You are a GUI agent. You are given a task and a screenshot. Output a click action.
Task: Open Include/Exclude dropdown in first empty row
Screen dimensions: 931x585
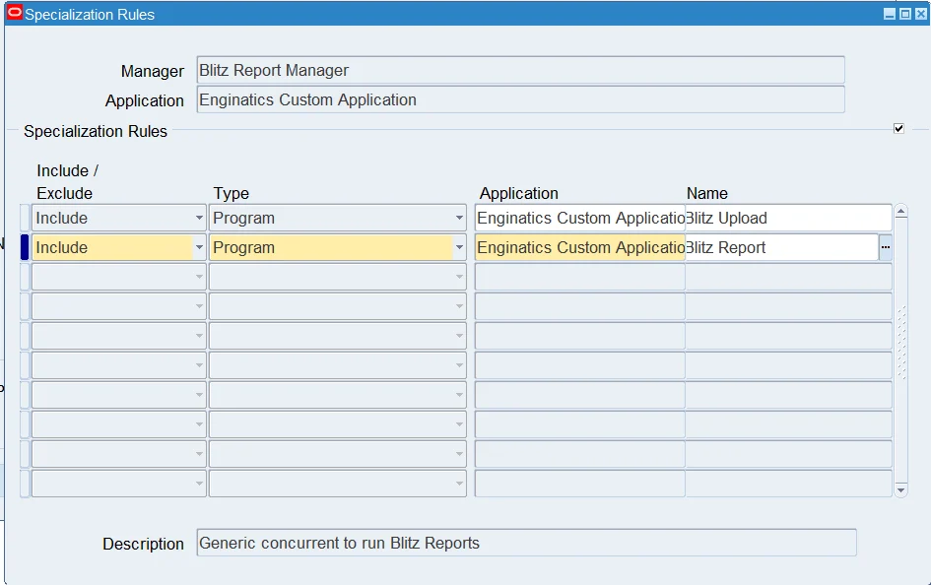(x=199, y=277)
